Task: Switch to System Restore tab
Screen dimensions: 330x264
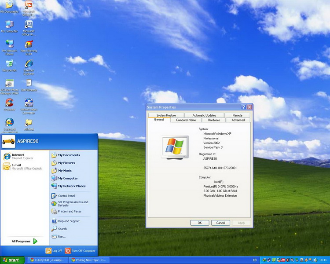Action: pyautogui.click(x=166, y=115)
